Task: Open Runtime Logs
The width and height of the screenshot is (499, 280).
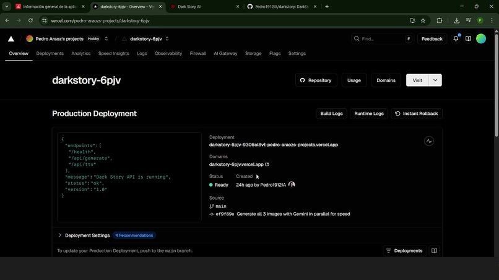Action: 369,114
